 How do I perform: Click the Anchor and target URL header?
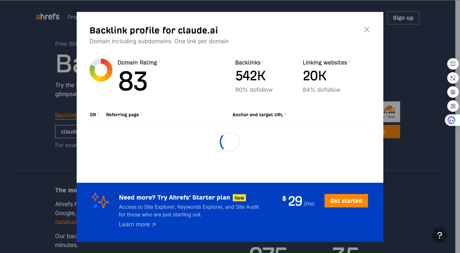(258, 115)
